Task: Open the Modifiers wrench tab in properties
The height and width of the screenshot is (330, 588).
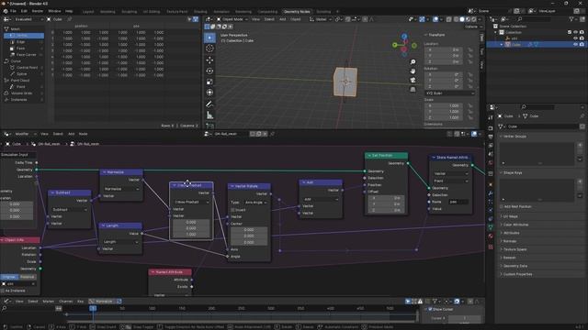Action: (x=491, y=193)
